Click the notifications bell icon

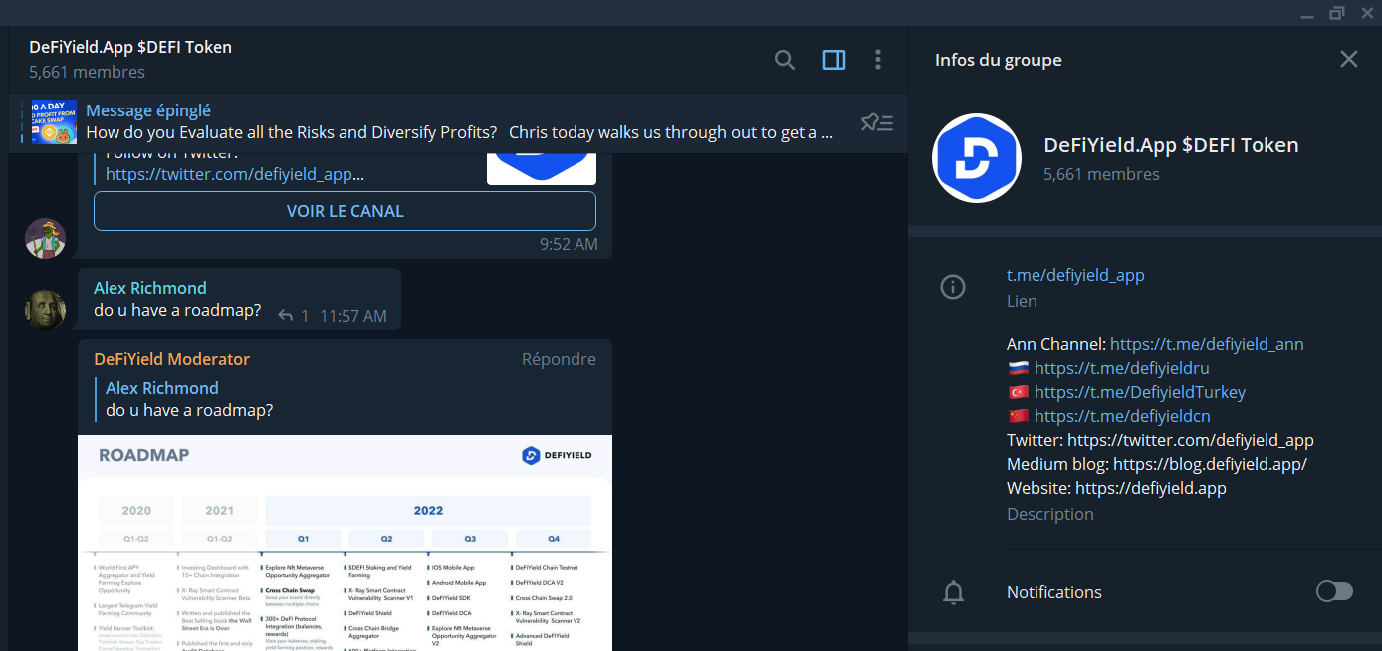pos(953,592)
